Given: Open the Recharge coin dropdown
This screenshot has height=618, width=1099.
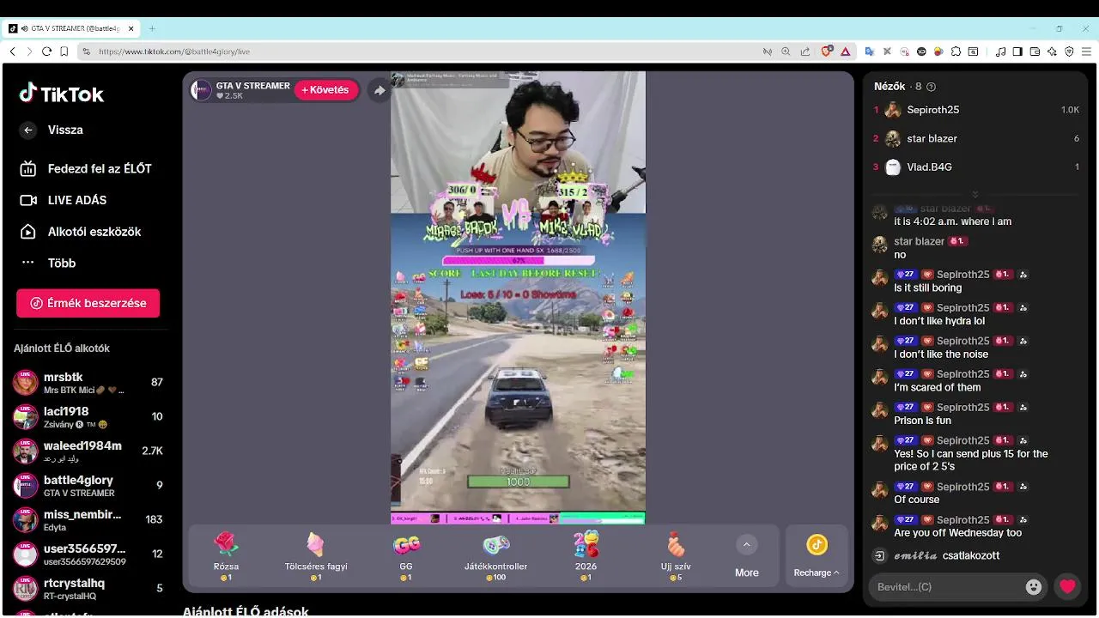Looking at the screenshot, I should point(817,556).
